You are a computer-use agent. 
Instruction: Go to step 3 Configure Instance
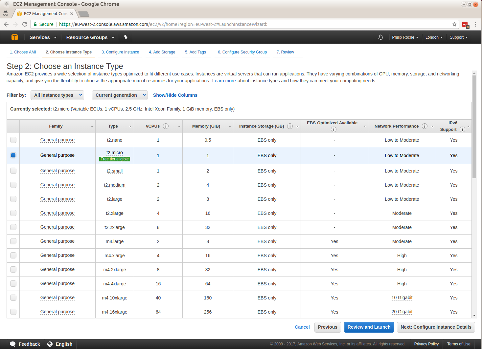click(120, 52)
